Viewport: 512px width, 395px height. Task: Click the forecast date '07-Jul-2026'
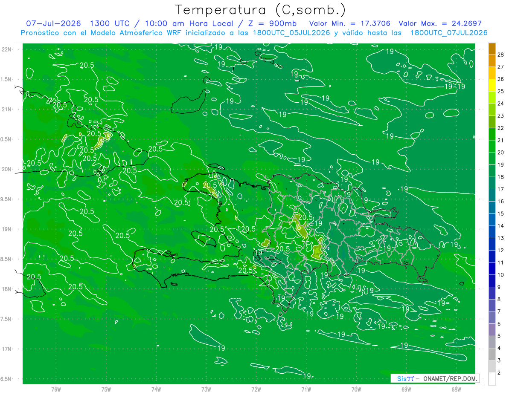[54, 23]
